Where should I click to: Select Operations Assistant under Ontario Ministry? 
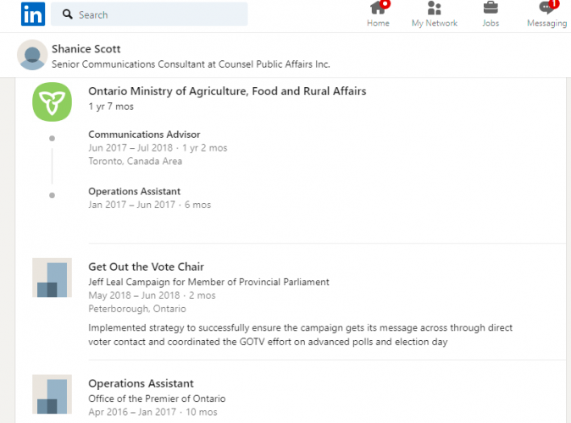[x=135, y=191]
